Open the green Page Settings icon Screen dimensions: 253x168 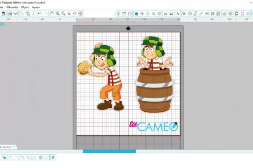[x=230, y=13]
